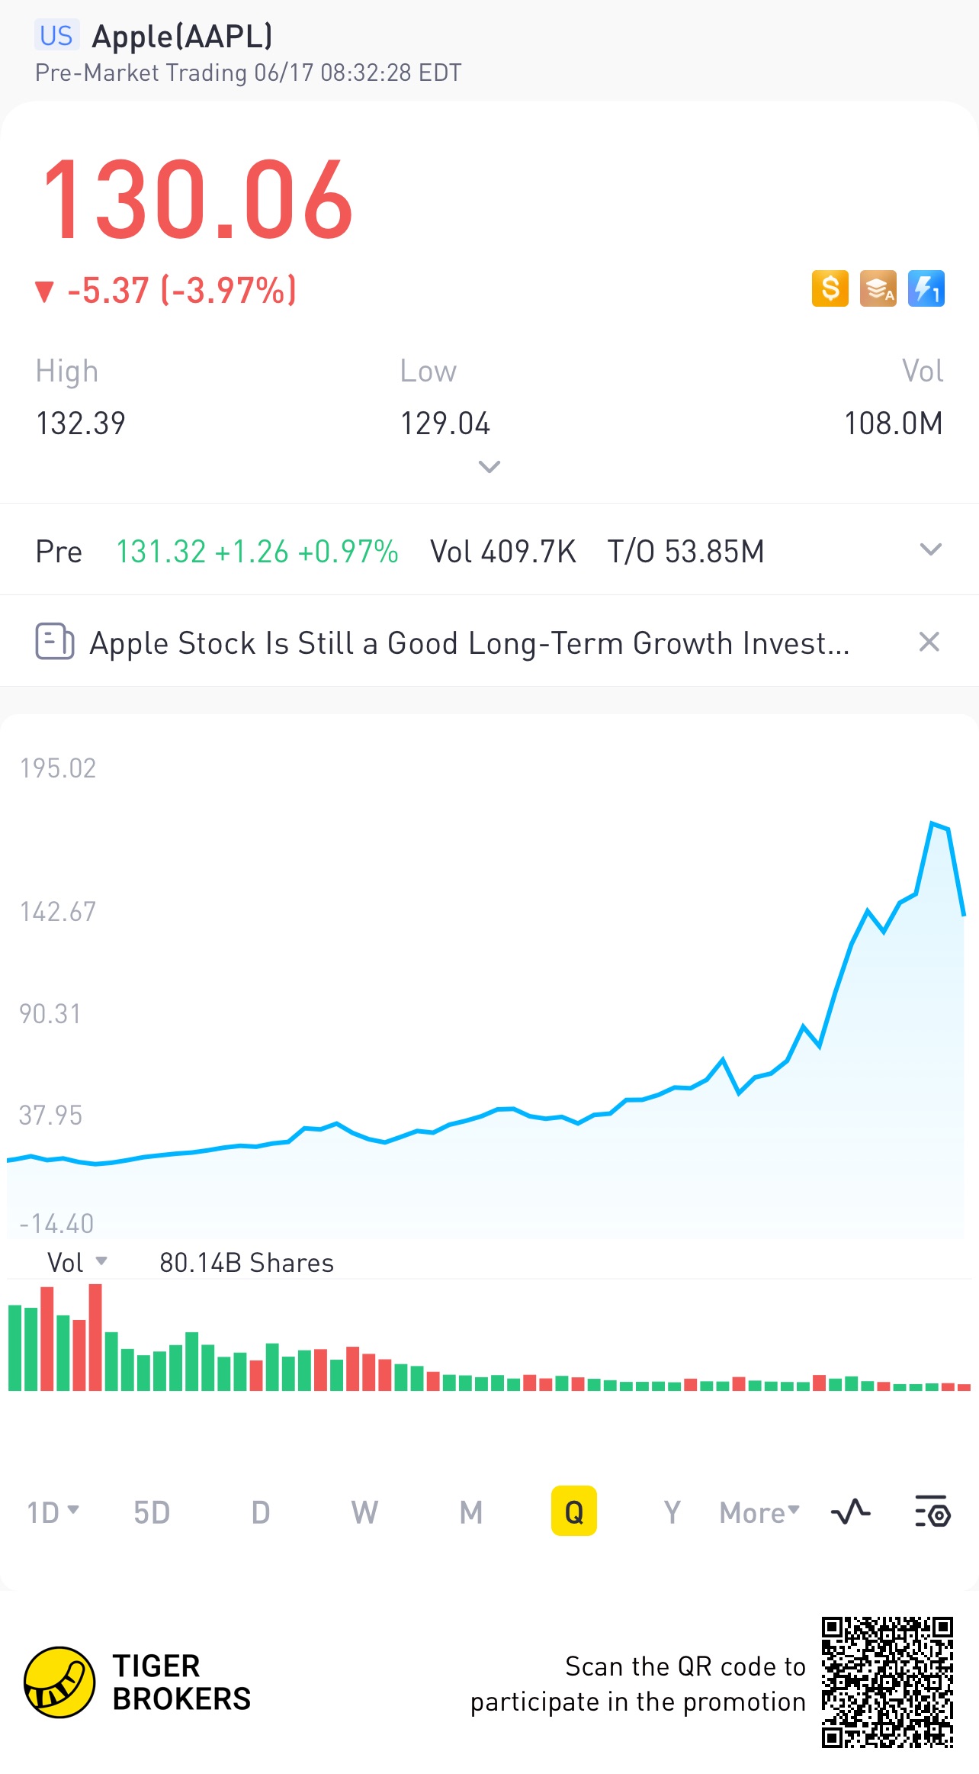Screen dimensions: 979x1774
Task: Open the Apple Stock Long-Term Growth headline
Action: [469, 643]
